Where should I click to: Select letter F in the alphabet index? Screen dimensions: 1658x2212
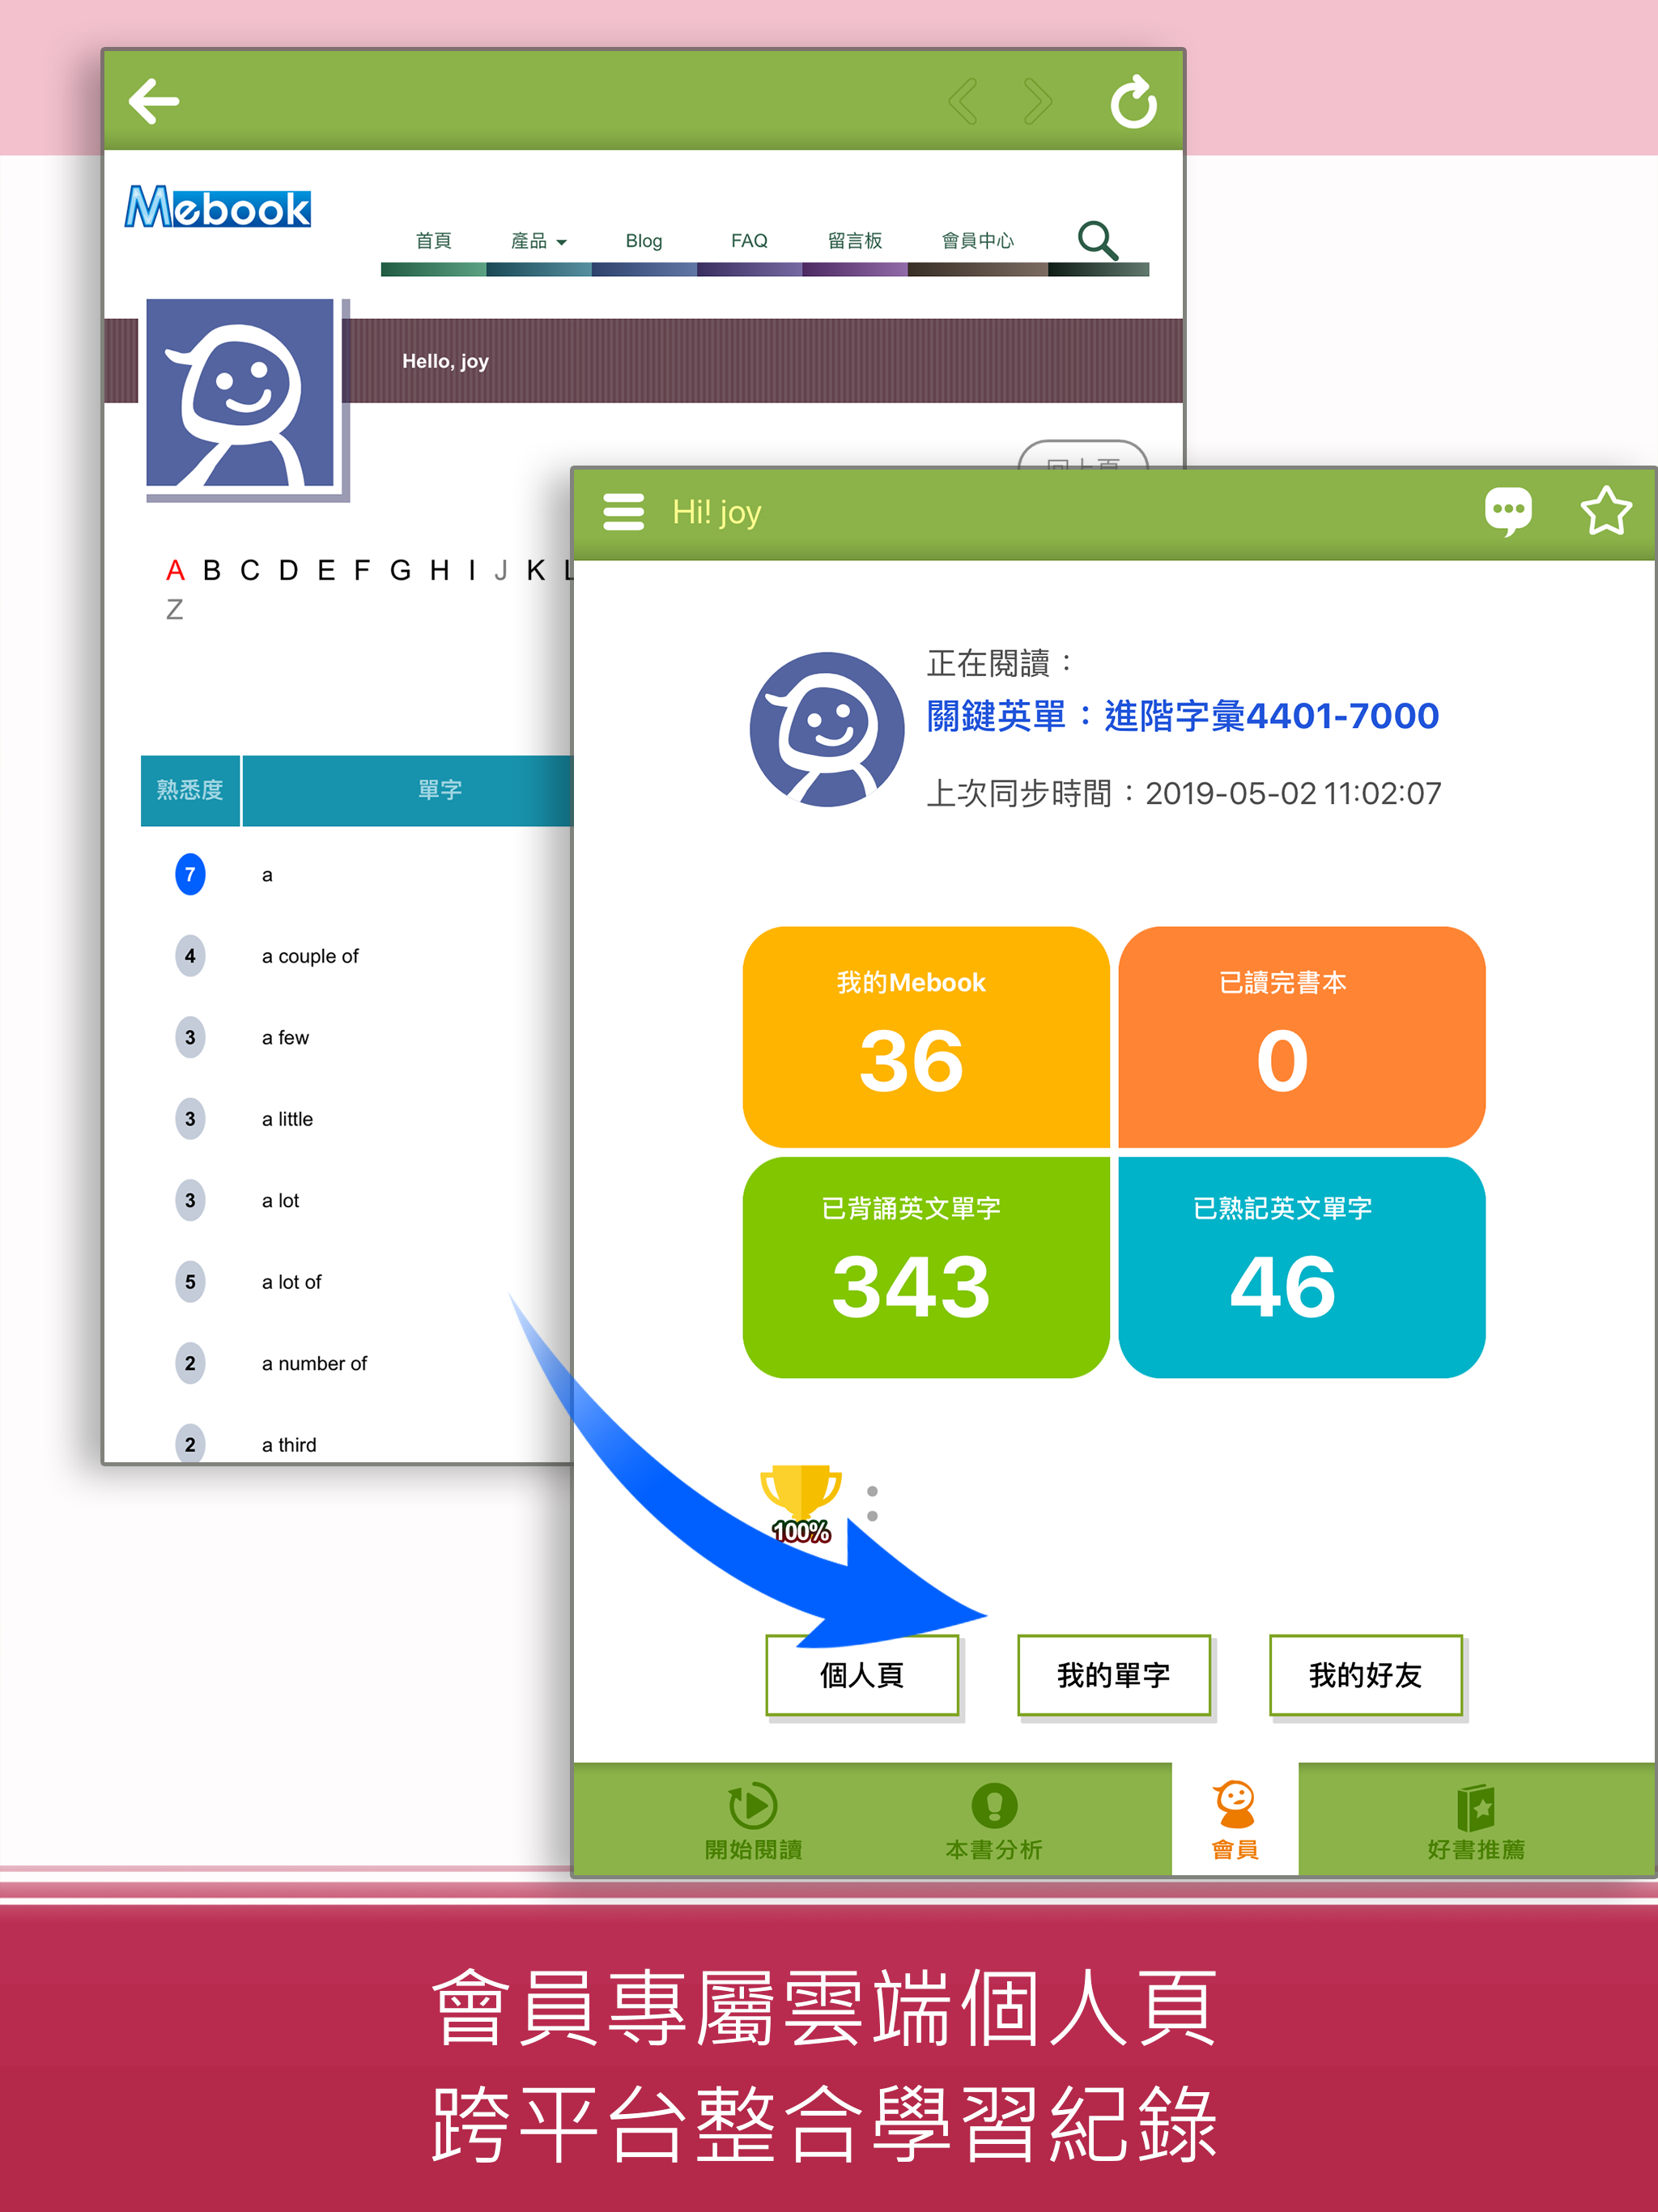tap(362, 571)
